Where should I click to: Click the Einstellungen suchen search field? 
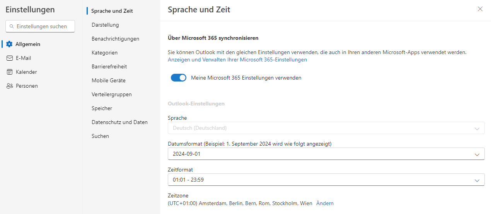coord(43,26)
